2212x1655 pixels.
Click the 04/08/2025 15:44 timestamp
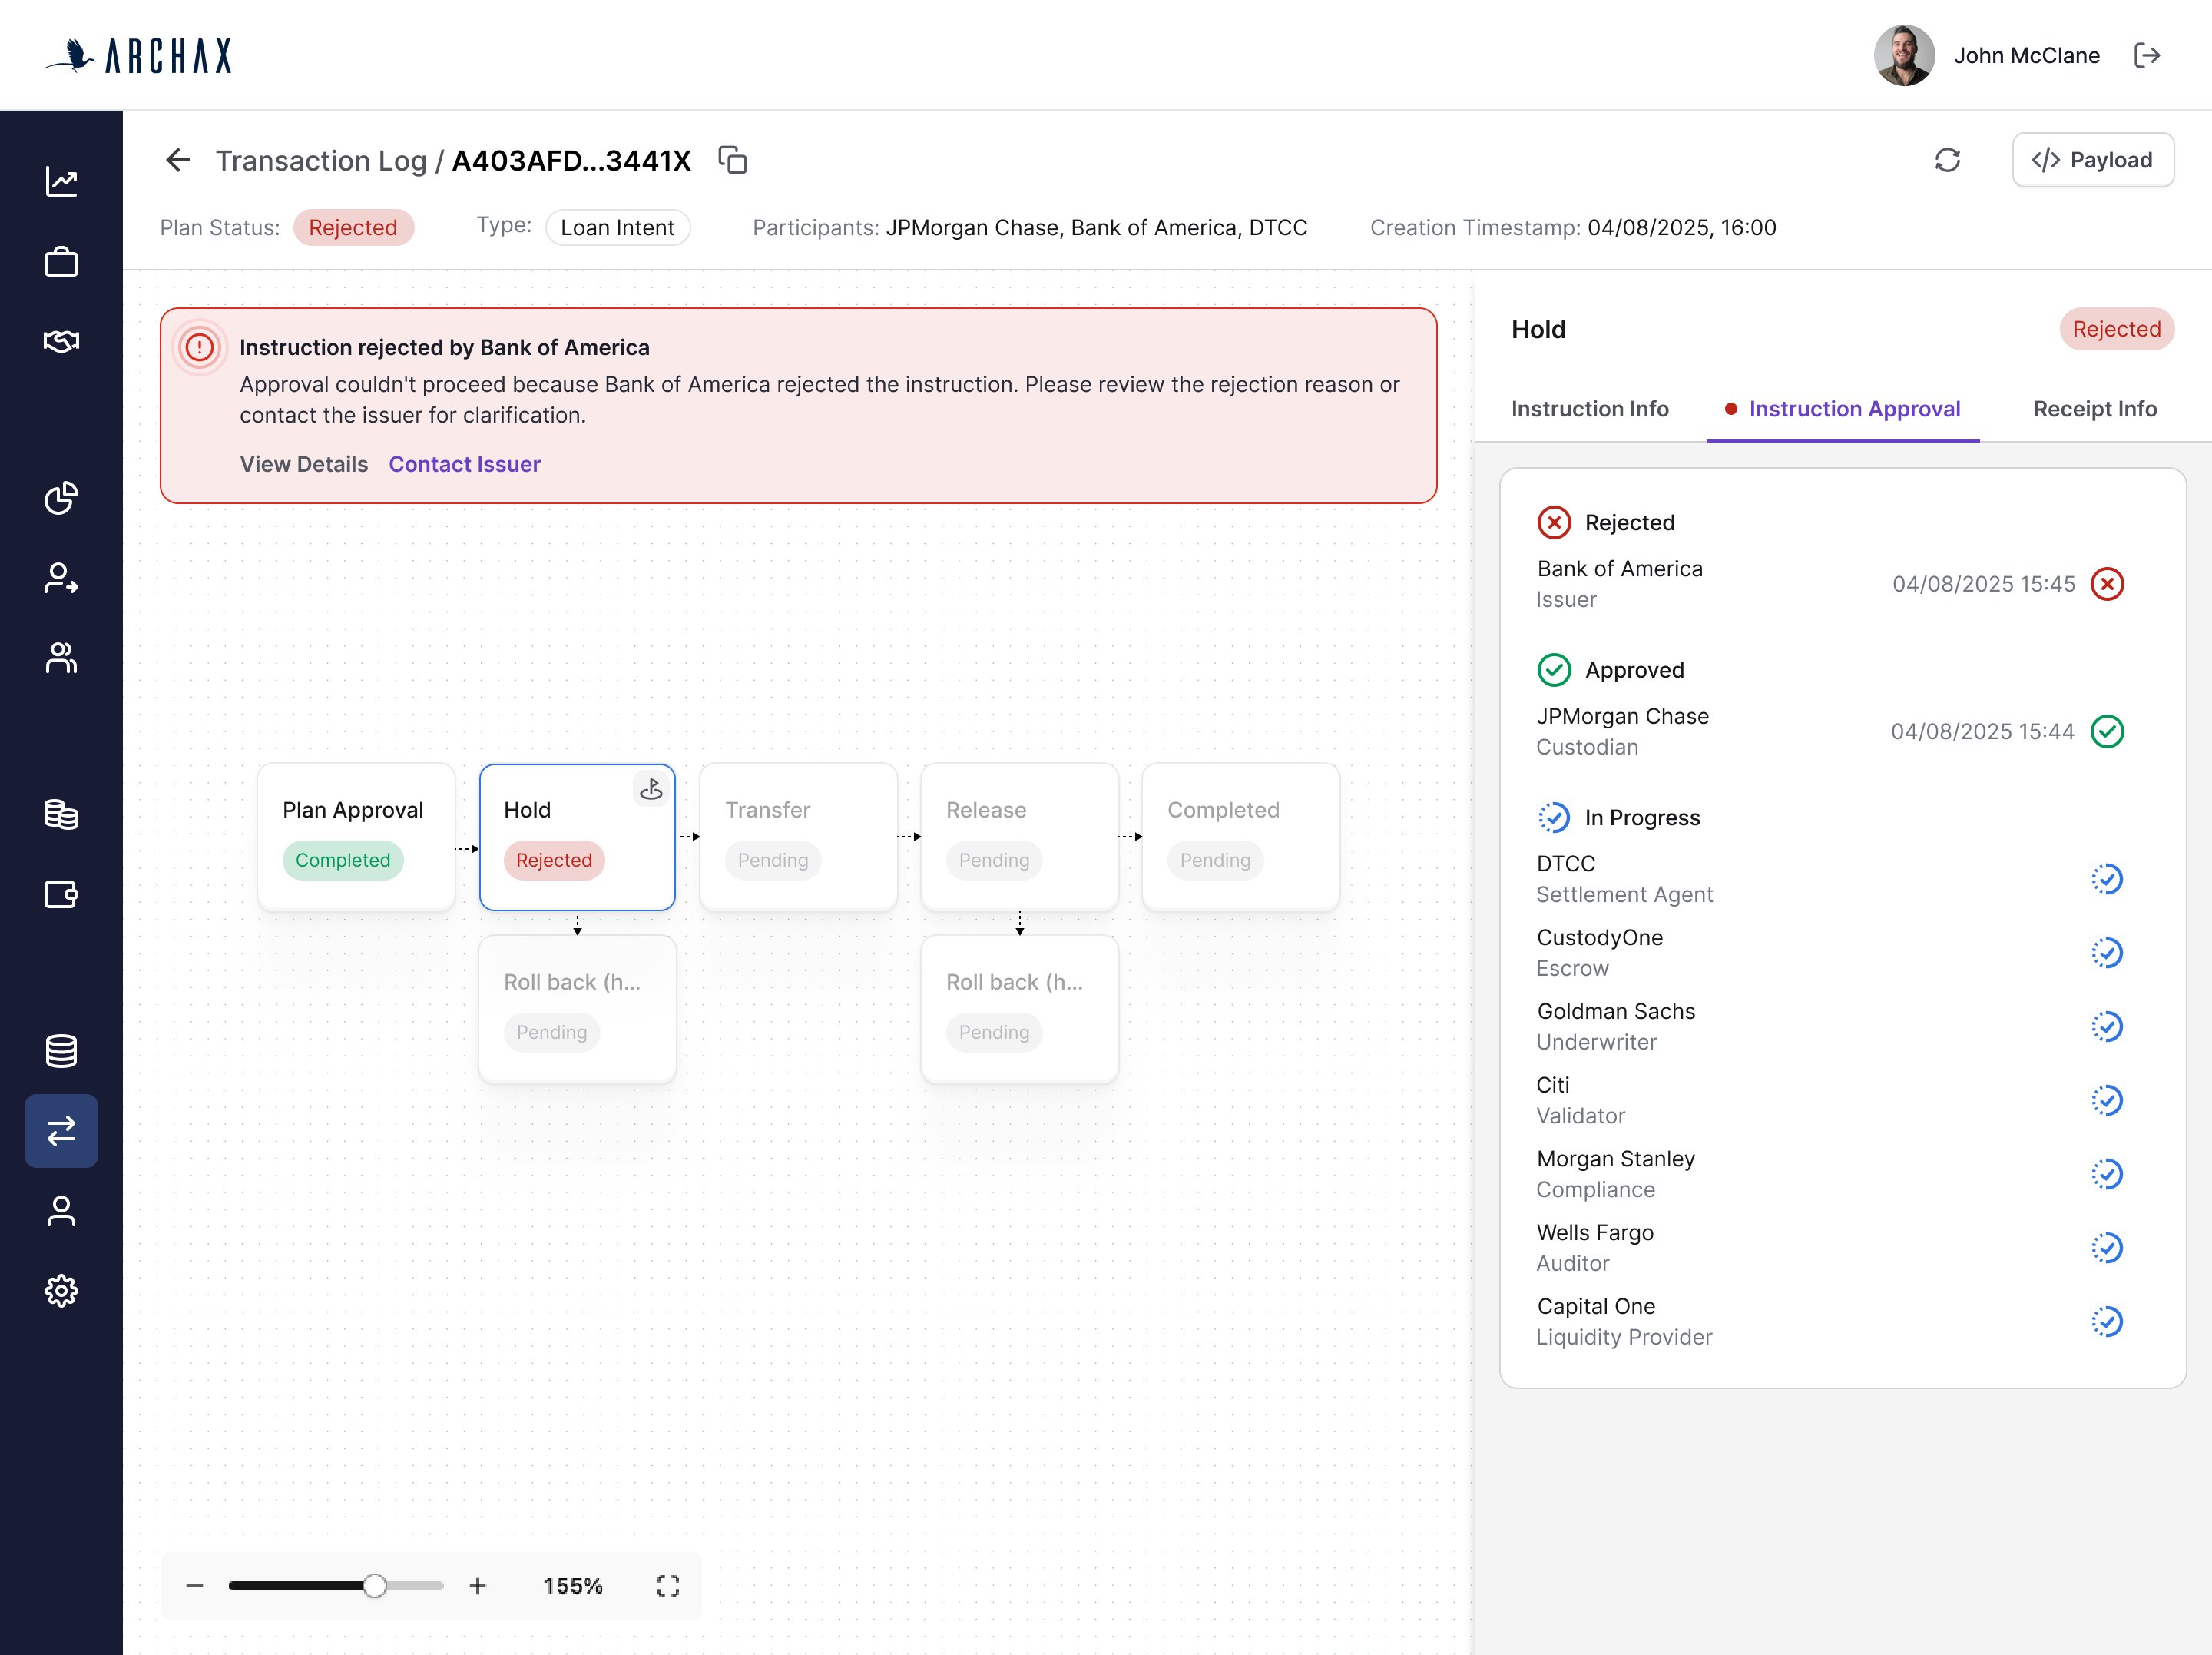[x=1982, y=731]
